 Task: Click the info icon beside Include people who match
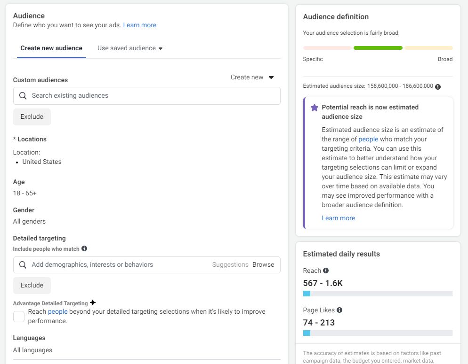(x=84, y=248)
